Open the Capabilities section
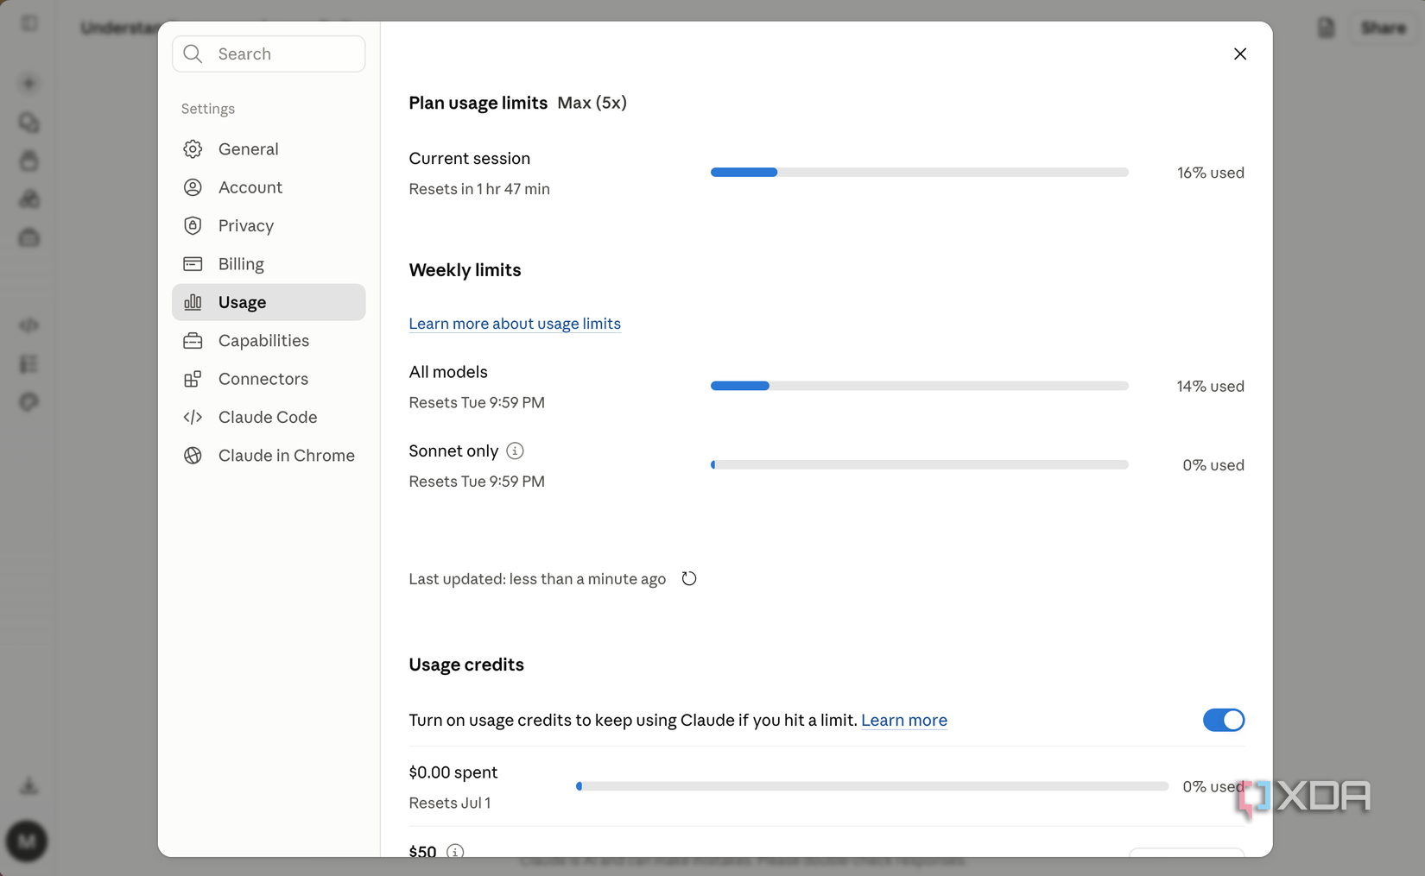The image size is (1425, 876). [x=269, y=340]
